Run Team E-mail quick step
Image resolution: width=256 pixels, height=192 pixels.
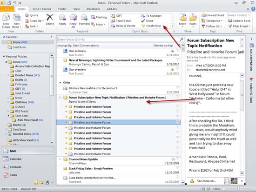tap(121, 21)
